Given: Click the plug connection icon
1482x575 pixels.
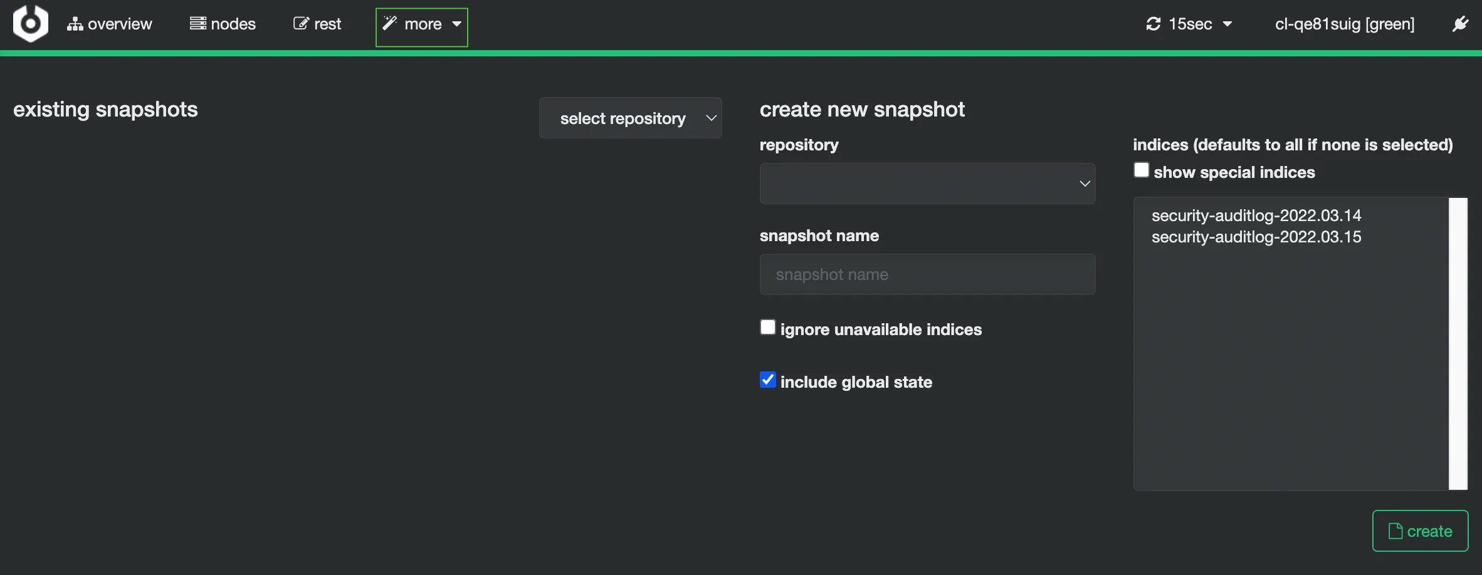Looking at the screenshot, I should click(x=1460, y=24).
